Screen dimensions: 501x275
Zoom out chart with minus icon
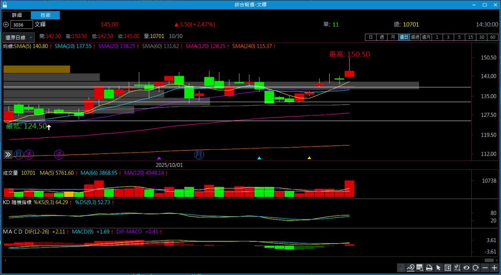coord(485,268)
